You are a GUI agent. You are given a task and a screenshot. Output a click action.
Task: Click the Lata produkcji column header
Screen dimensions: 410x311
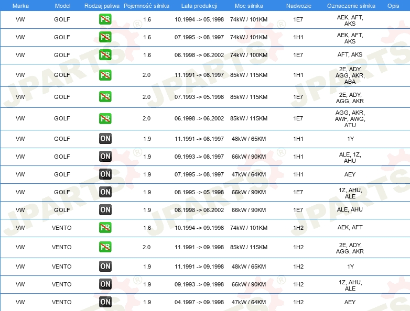pos(199,6)
